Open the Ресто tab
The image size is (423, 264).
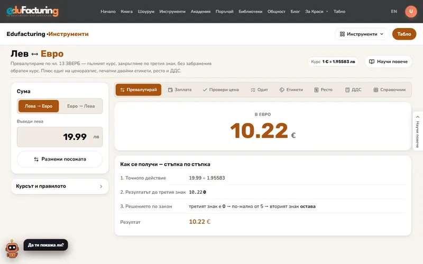[323, 90]
